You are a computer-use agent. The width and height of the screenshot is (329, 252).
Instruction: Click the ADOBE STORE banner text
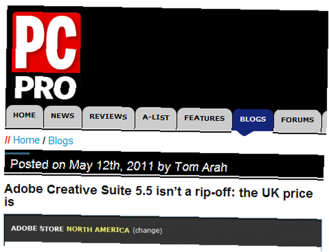pos(38,228)
